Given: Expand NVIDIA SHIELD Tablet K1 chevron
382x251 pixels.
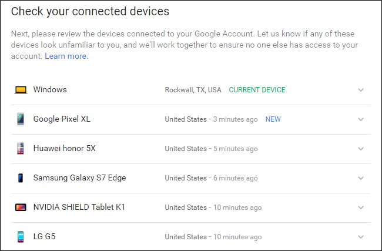Looking at the screenshot, I should (x=361, y=208).
